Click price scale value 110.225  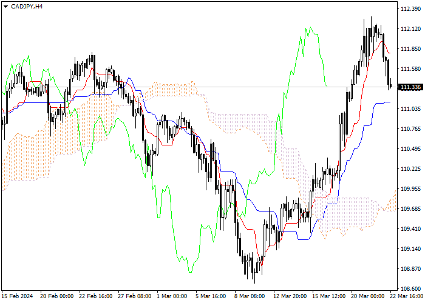coord(410,169)
